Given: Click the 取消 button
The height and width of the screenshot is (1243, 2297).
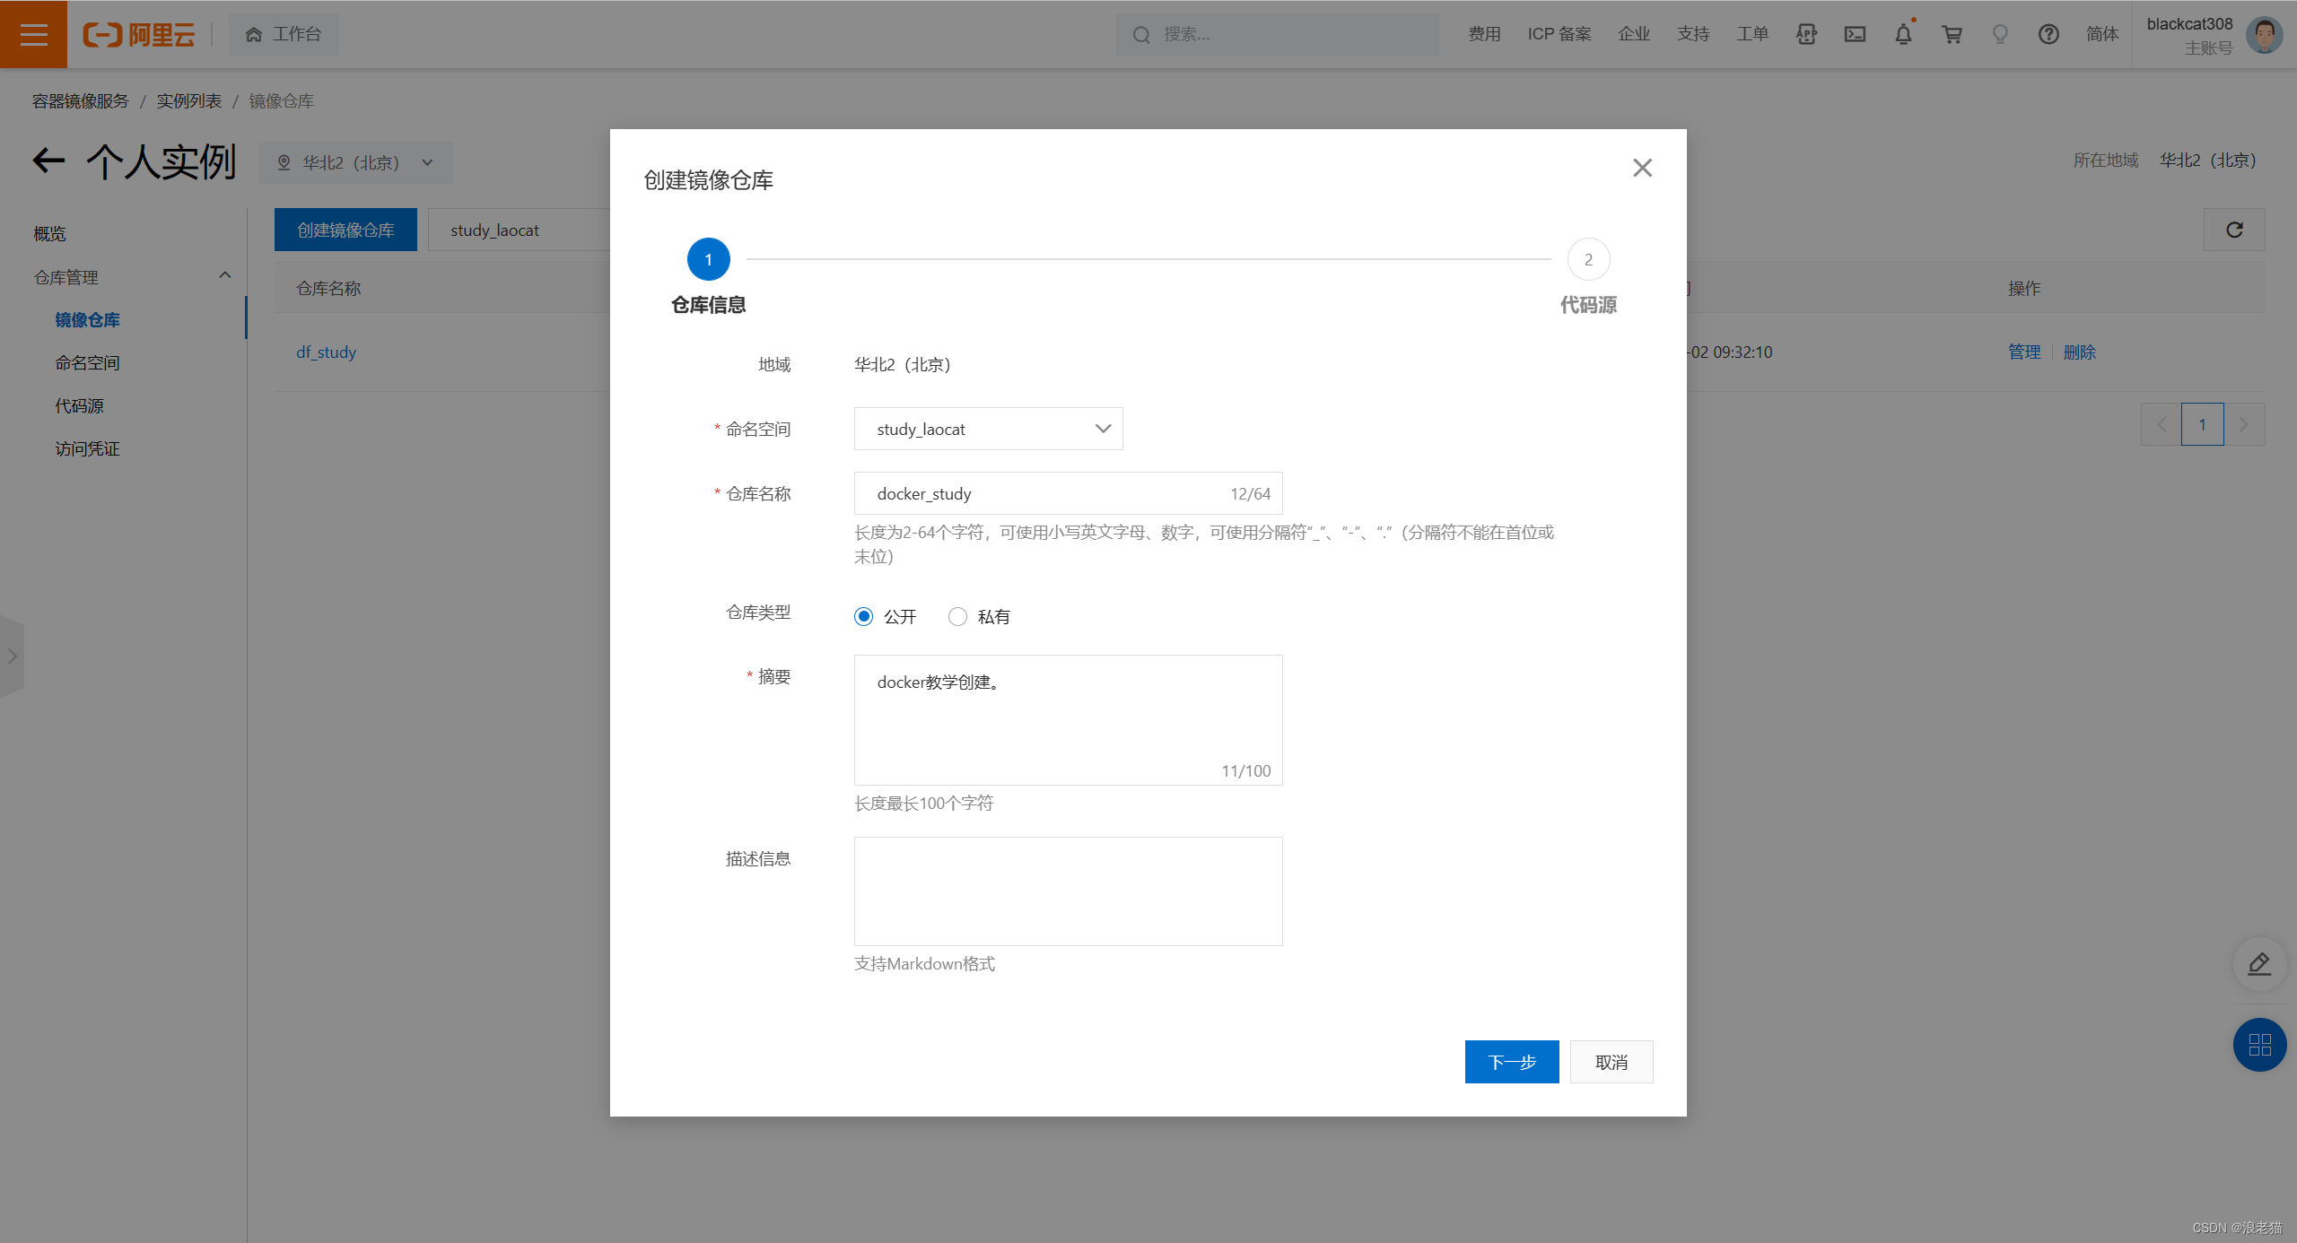Looking at the screenshot, I should (x=1611, y=1063).
